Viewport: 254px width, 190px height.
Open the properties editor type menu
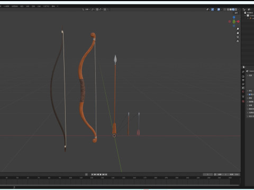[x=244, y=67]
